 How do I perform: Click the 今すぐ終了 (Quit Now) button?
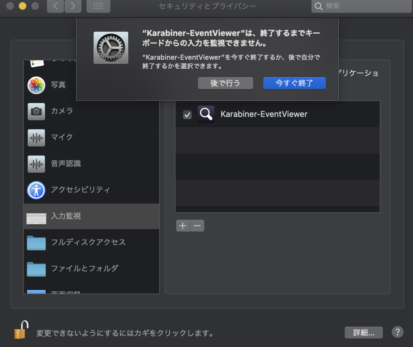294,83
